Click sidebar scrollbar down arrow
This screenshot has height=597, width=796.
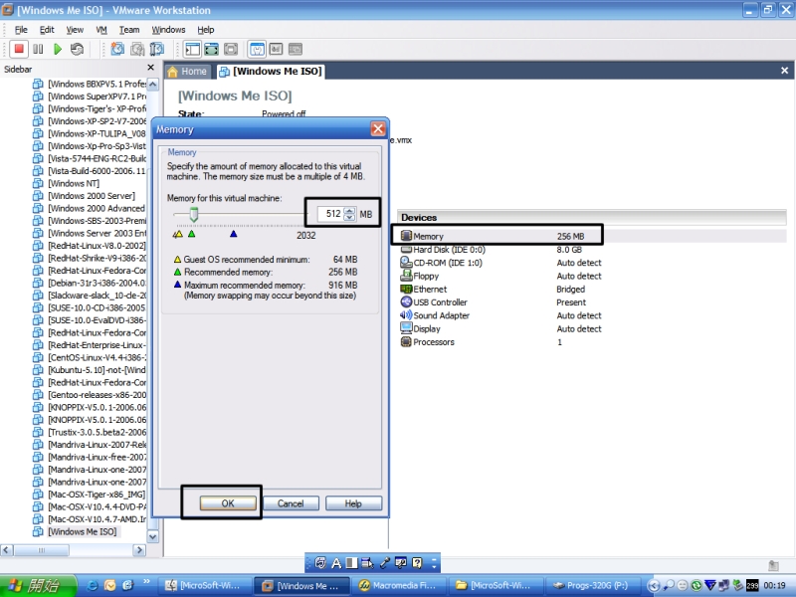tap(153, 536)
